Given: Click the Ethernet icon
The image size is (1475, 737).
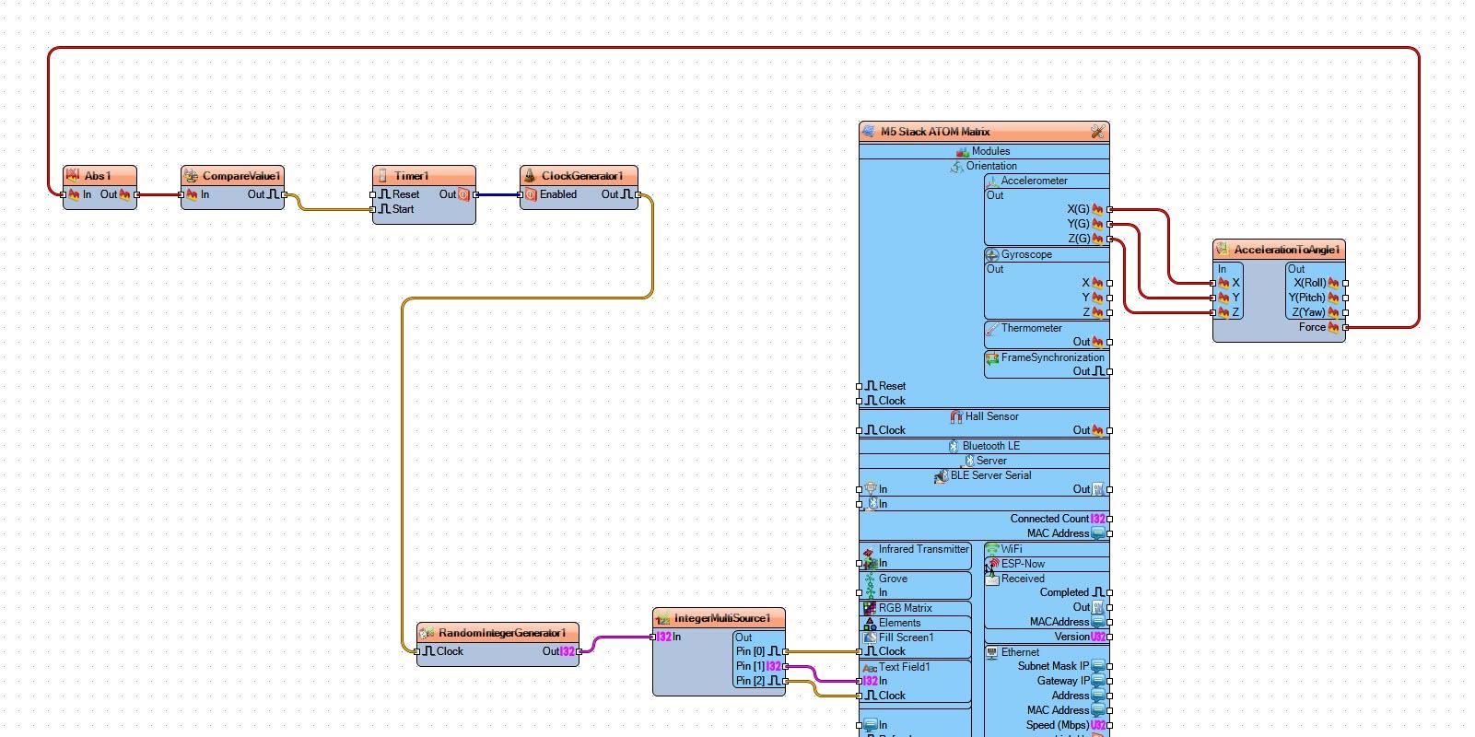Looking at the screenshot, I should coord(992,652).
